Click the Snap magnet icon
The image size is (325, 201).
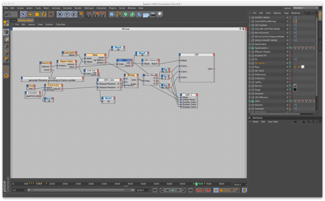click(x=6, y=75)
